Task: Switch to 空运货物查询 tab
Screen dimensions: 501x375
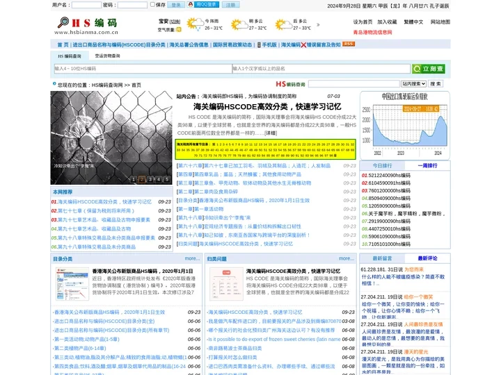Action: tap(107, 56)
